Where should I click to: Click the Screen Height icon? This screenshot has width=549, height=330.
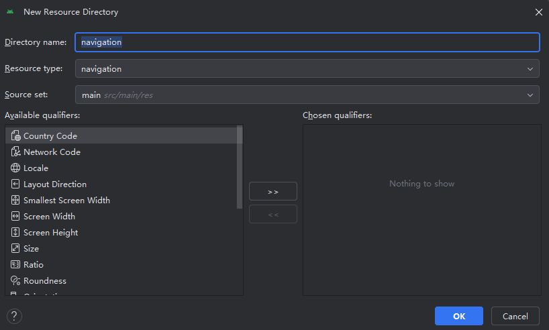click(15, 232)
